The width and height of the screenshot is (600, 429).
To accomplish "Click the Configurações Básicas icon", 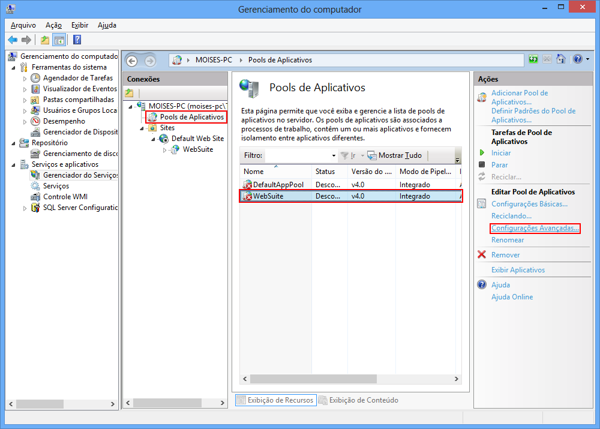I will [x=482, y=203].
